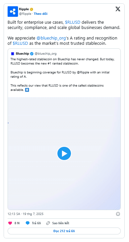Click the X logo icon
Viewport: 129px width, 242px height.
pos(118,9)
